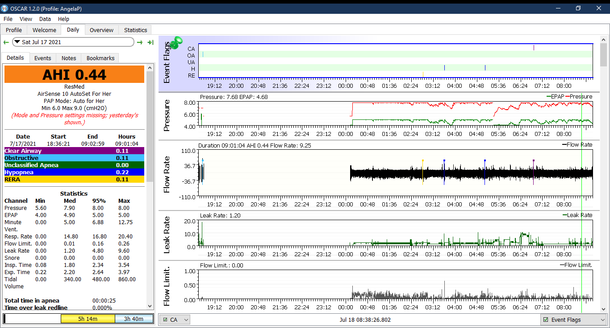The width and height of the screenshot is (610, 328).
Task: Click the AHI 0.44 orange banner
Action: [74, 74]
